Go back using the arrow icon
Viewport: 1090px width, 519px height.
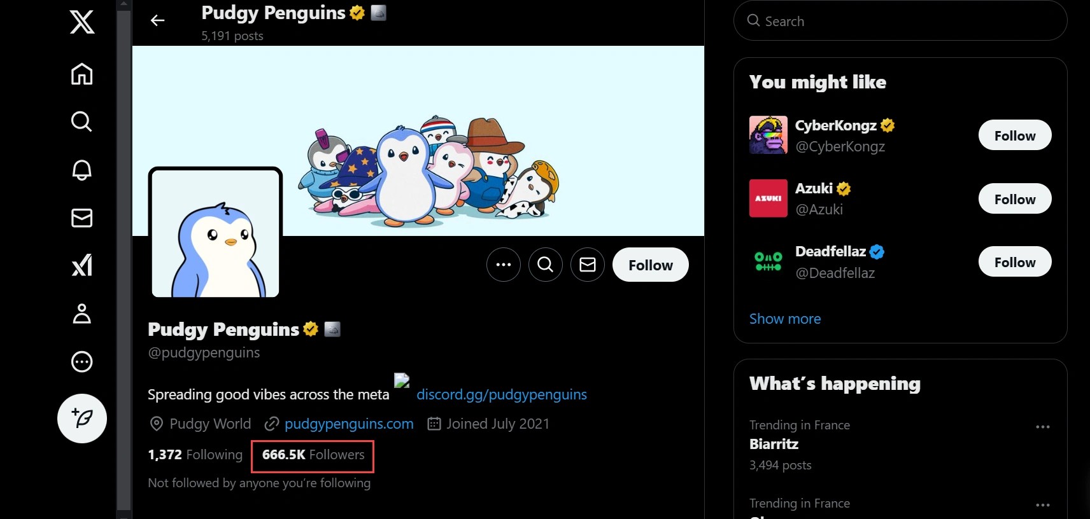click(157, 21)
